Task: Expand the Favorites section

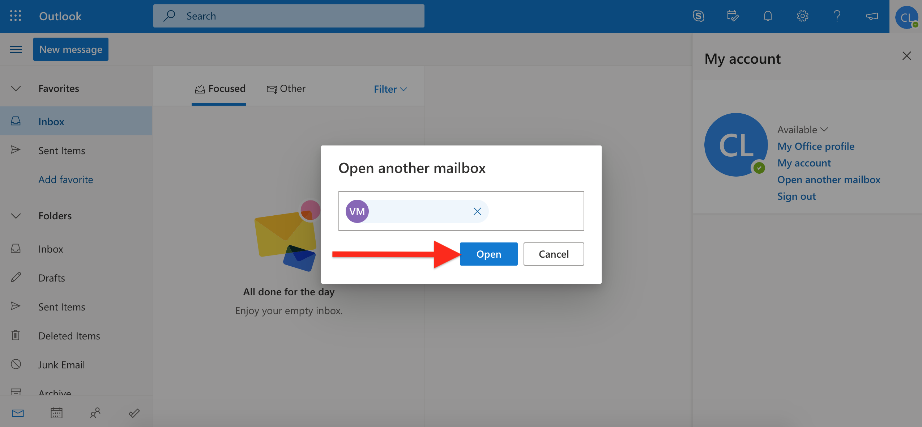Action: [x=15, y=88]
